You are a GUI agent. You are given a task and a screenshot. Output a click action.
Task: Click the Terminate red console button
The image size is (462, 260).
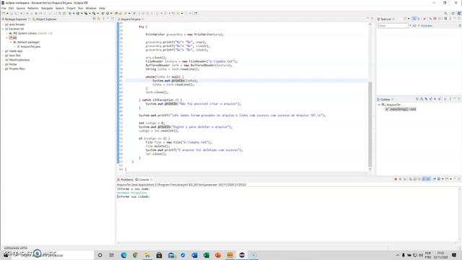pos(396,179)
